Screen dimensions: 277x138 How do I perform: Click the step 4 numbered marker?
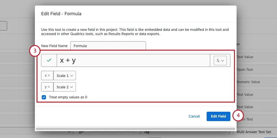(x=239, y=116)
